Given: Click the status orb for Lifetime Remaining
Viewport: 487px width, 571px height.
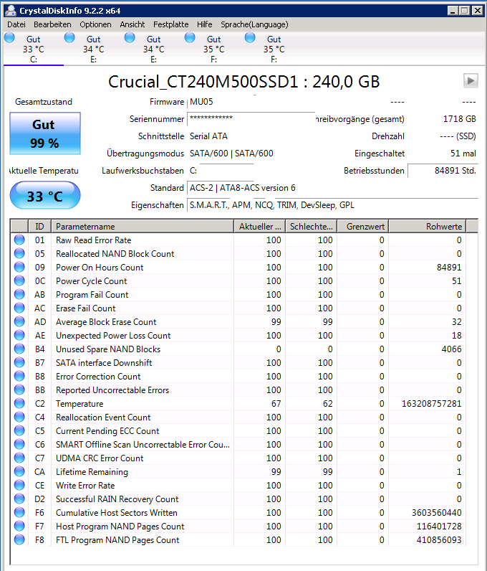Looking at the screenshot, I should click(x=19, y=471).
